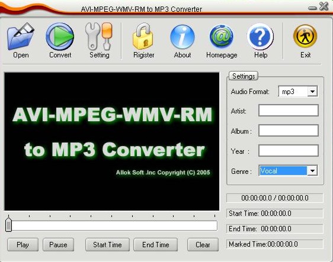This screenshot has width=333, height=262.
Task: Click the middle of the seek track
Action: pyautogui.click(x=111, y=225)
